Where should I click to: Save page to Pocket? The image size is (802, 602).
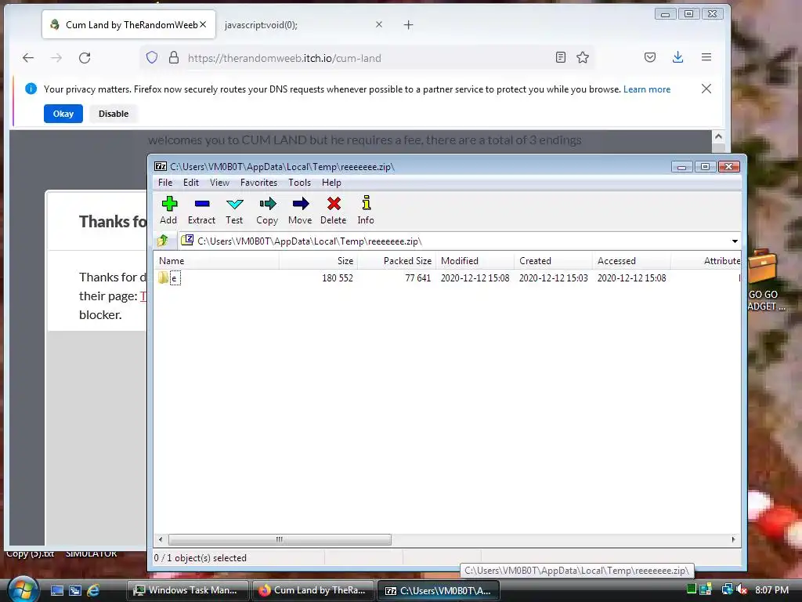pyautogui.click(x=650, y=57)
